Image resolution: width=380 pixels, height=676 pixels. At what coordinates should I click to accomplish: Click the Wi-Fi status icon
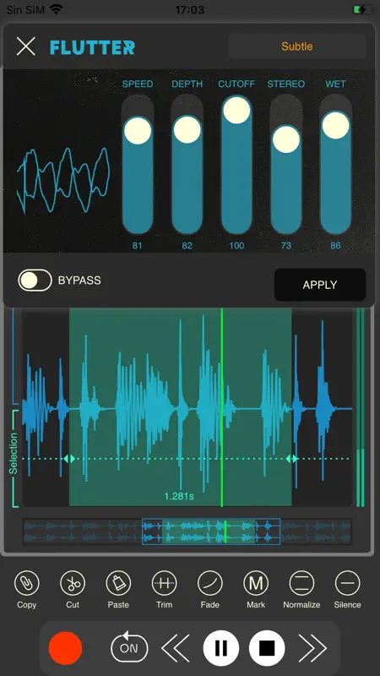tap(57, 9)
